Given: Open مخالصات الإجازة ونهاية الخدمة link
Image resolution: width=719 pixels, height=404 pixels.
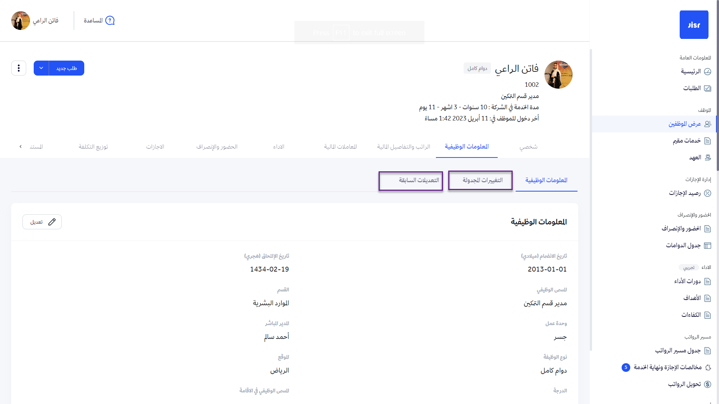Looking at the screenshot, I should 667,367.
